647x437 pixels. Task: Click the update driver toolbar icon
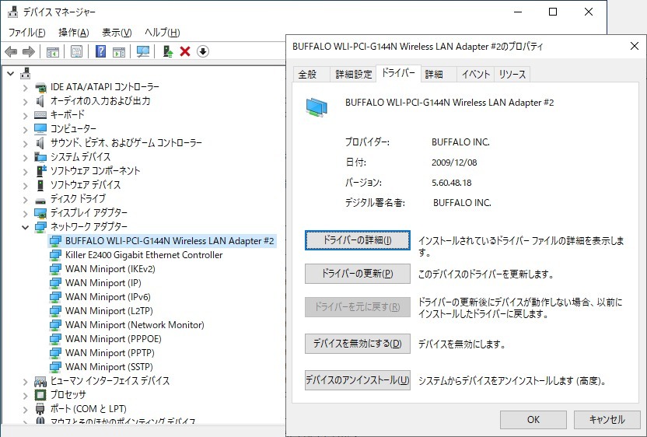[168, 51]
